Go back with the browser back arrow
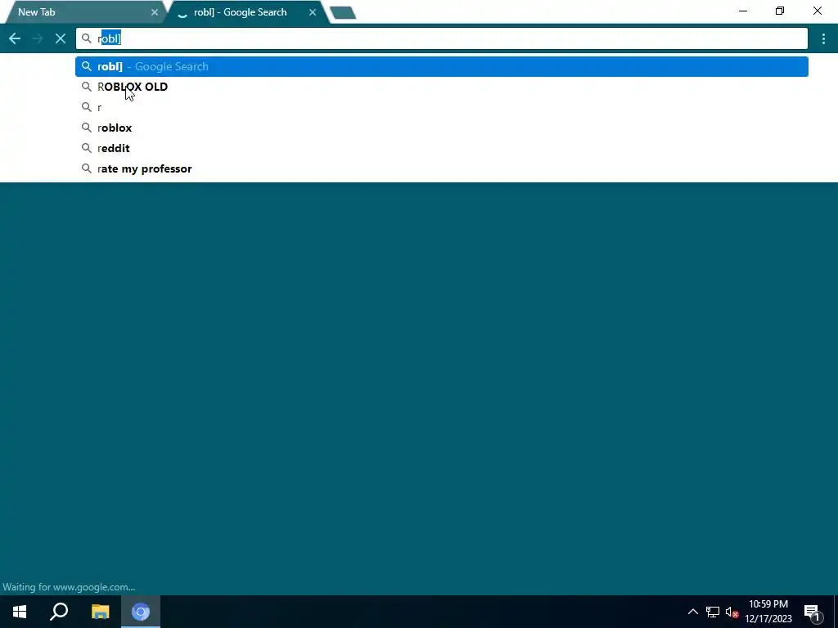Image resolution: width=838 pixels, height=628 pixels. tap(15, 38)
